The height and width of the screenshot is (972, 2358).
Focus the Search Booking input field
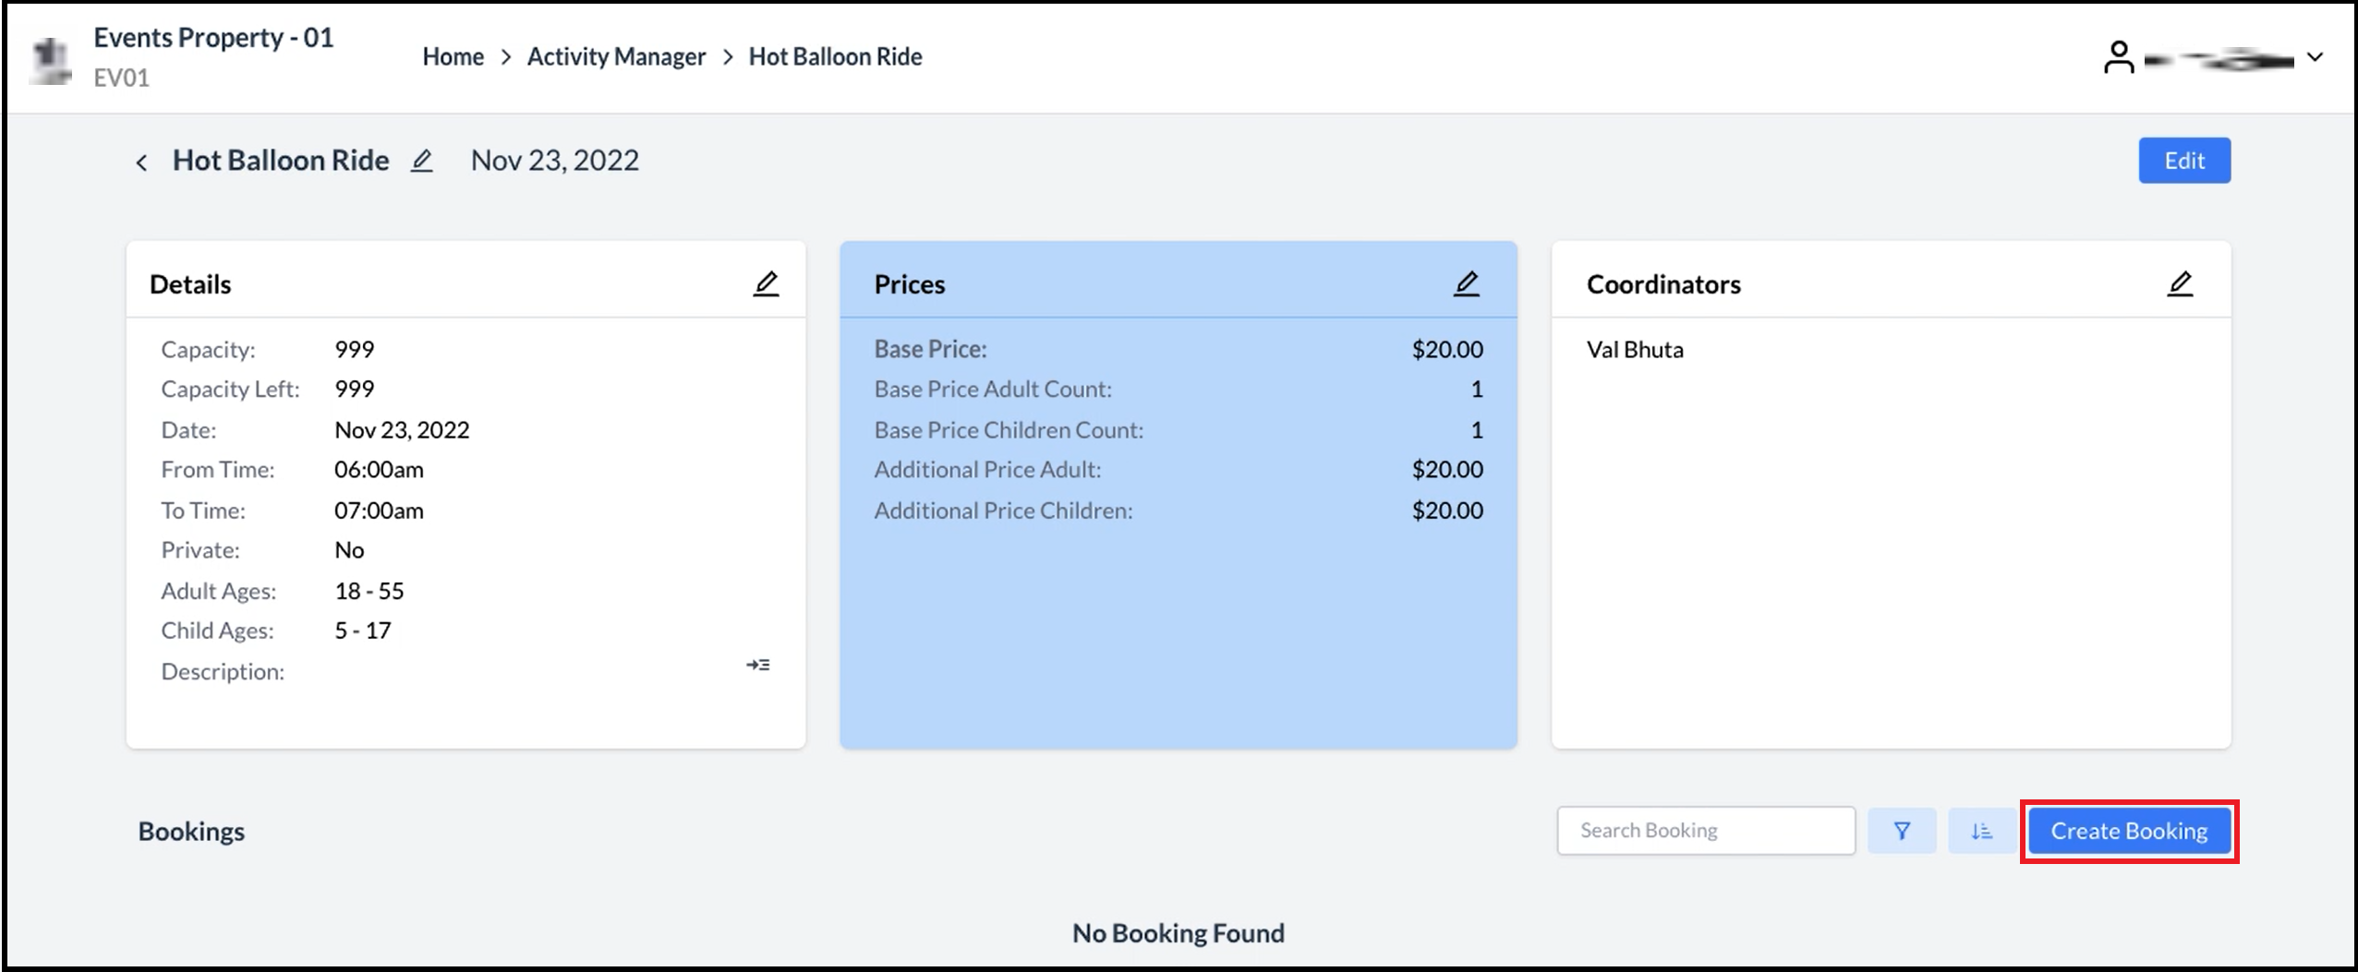click(1705, 831)
